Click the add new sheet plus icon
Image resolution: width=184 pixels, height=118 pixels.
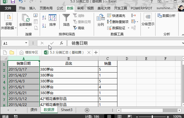(87, 110)
